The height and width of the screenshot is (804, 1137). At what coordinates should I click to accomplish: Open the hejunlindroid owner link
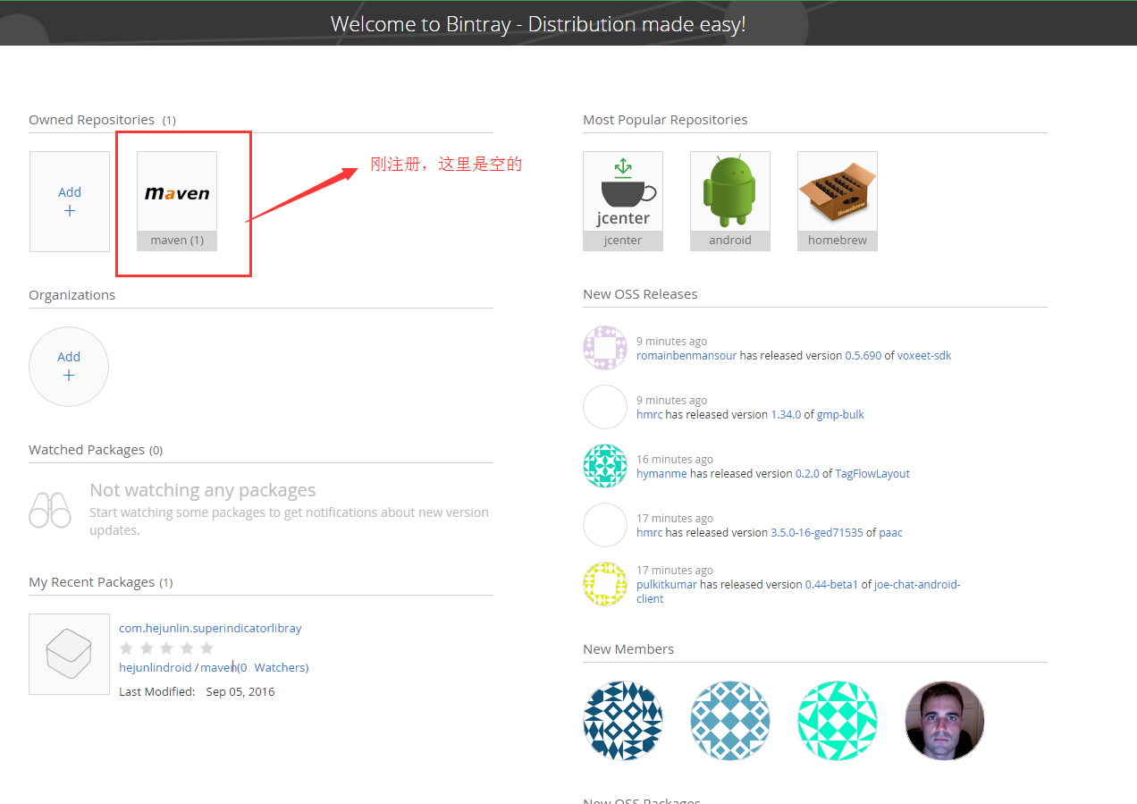(156, 667)
